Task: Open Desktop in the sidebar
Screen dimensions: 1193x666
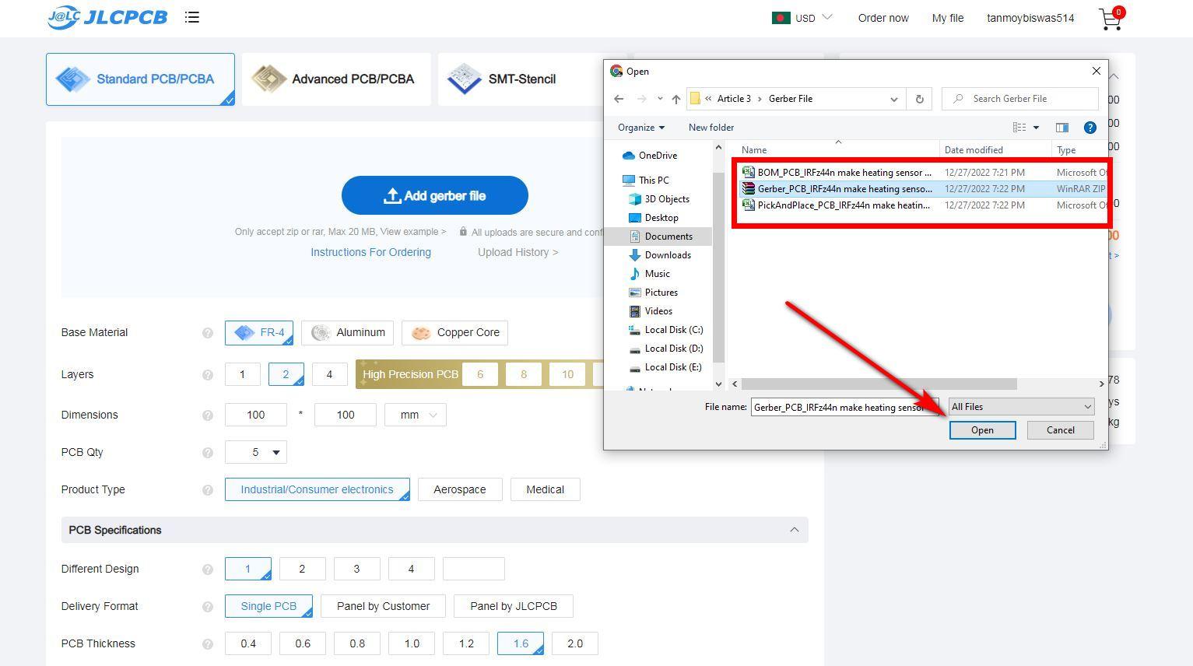Action: [653, 218]
